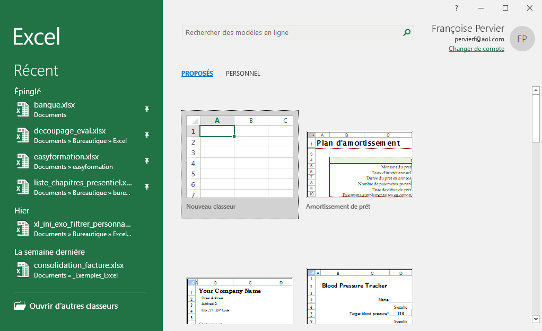Click the Changer de compte link
Screen dimensions: 542x331
tap(476, 49)
